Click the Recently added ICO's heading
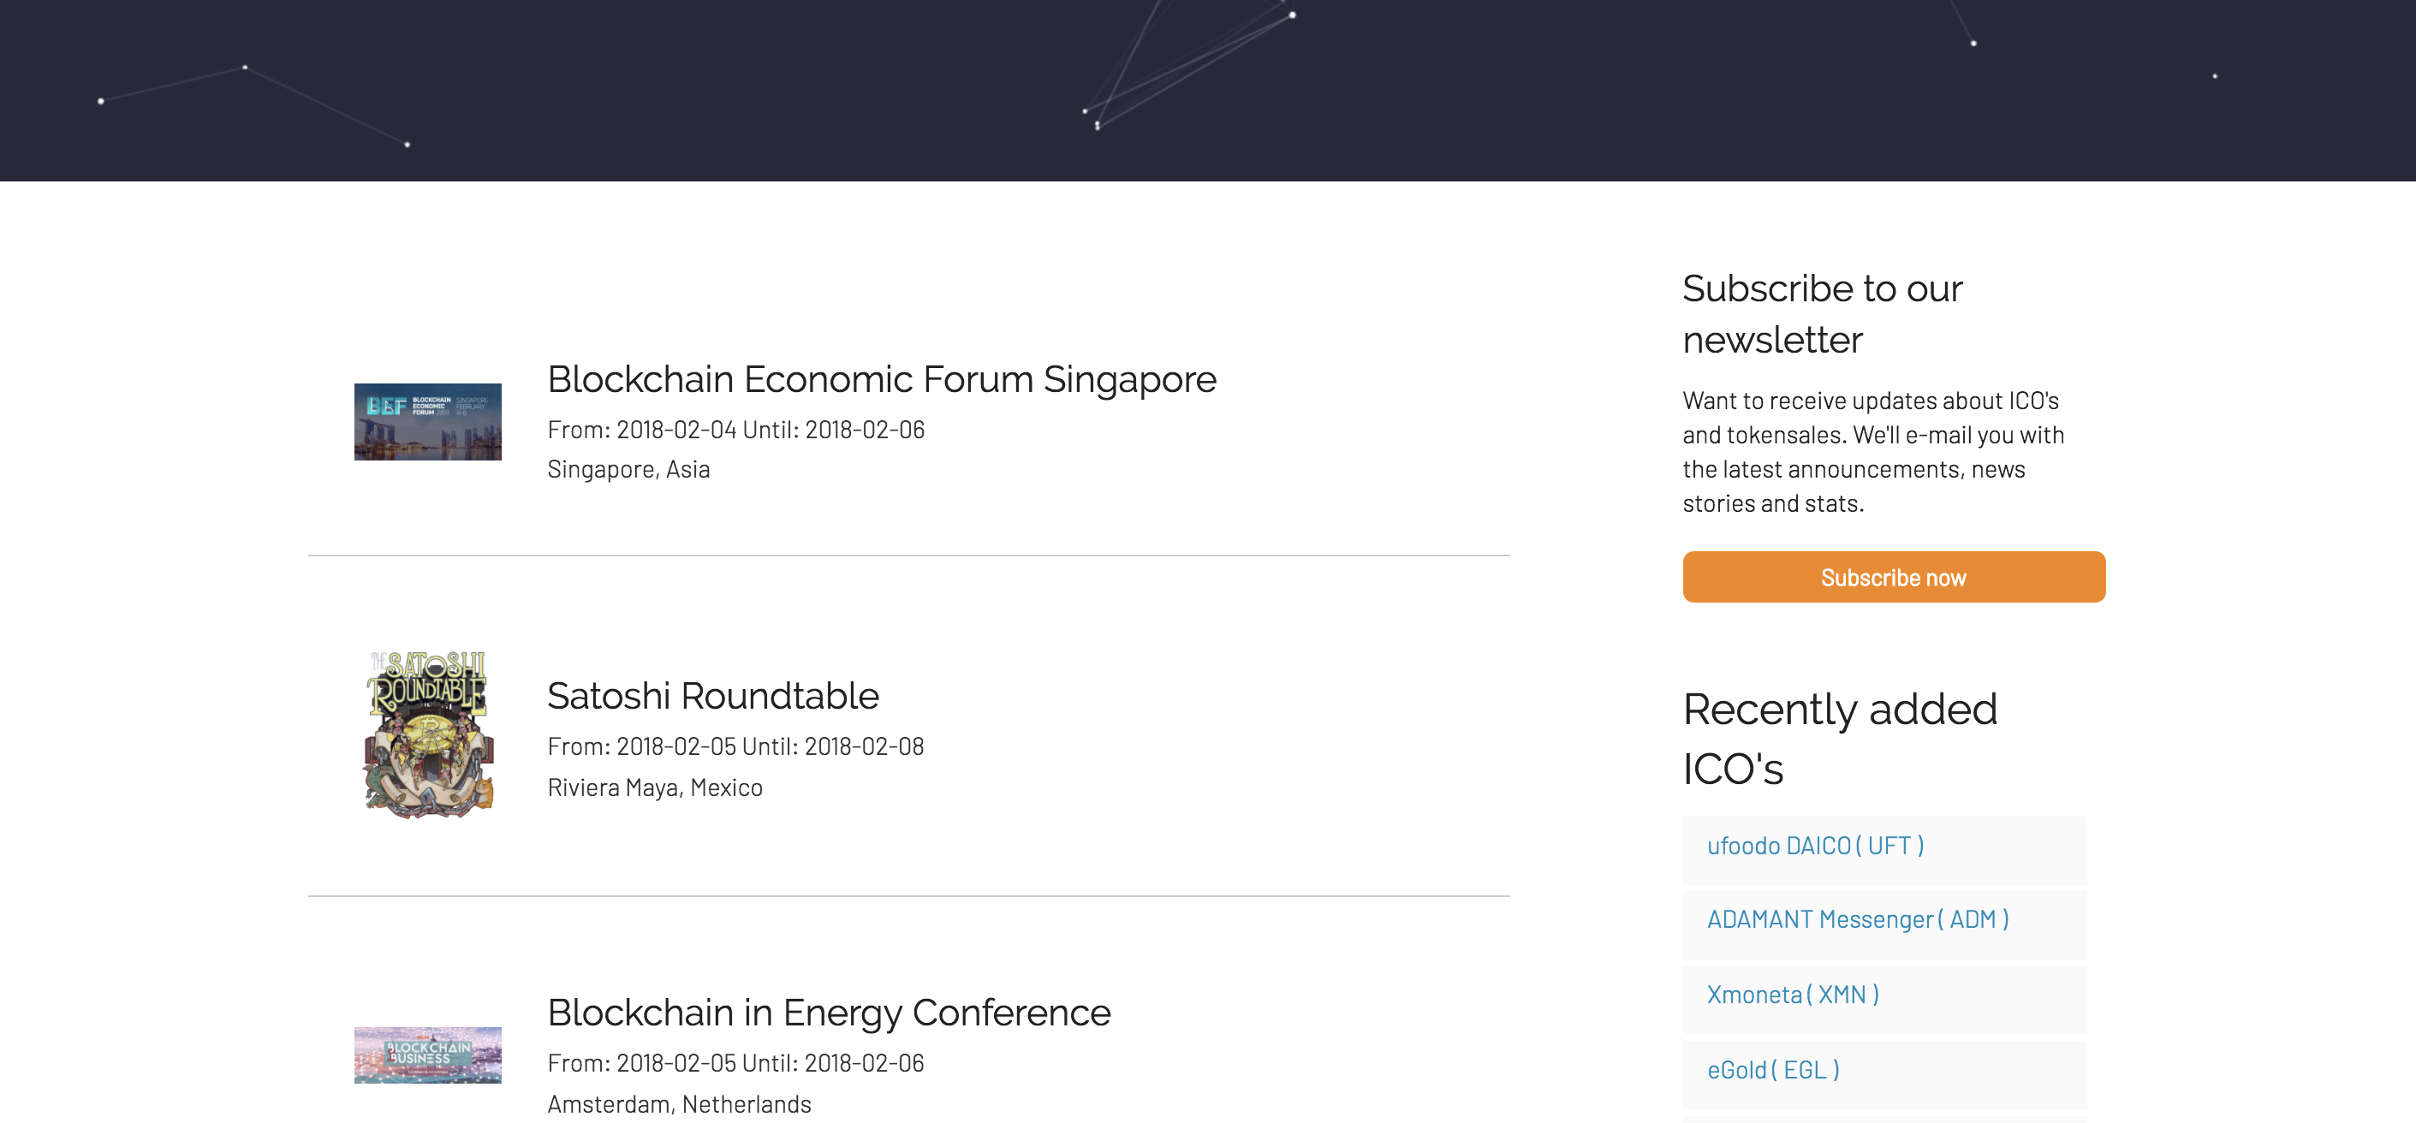Viewport: 2416px width, 1123px height. pyautogui.click(x=1838, y=738)
